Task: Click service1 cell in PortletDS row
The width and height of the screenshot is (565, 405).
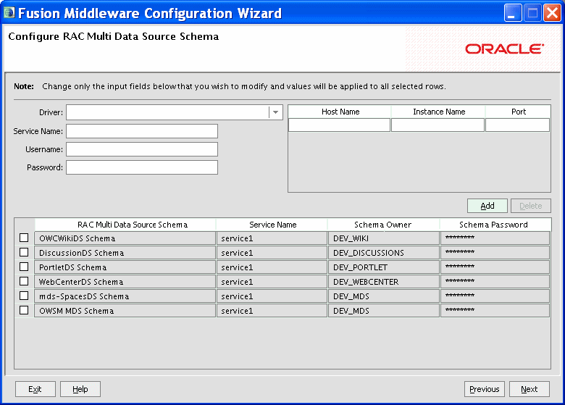Action: pyautogui.click(x=272, y=267)
